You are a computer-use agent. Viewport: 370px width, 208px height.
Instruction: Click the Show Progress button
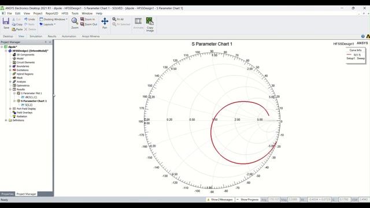(x=247, y=199)
